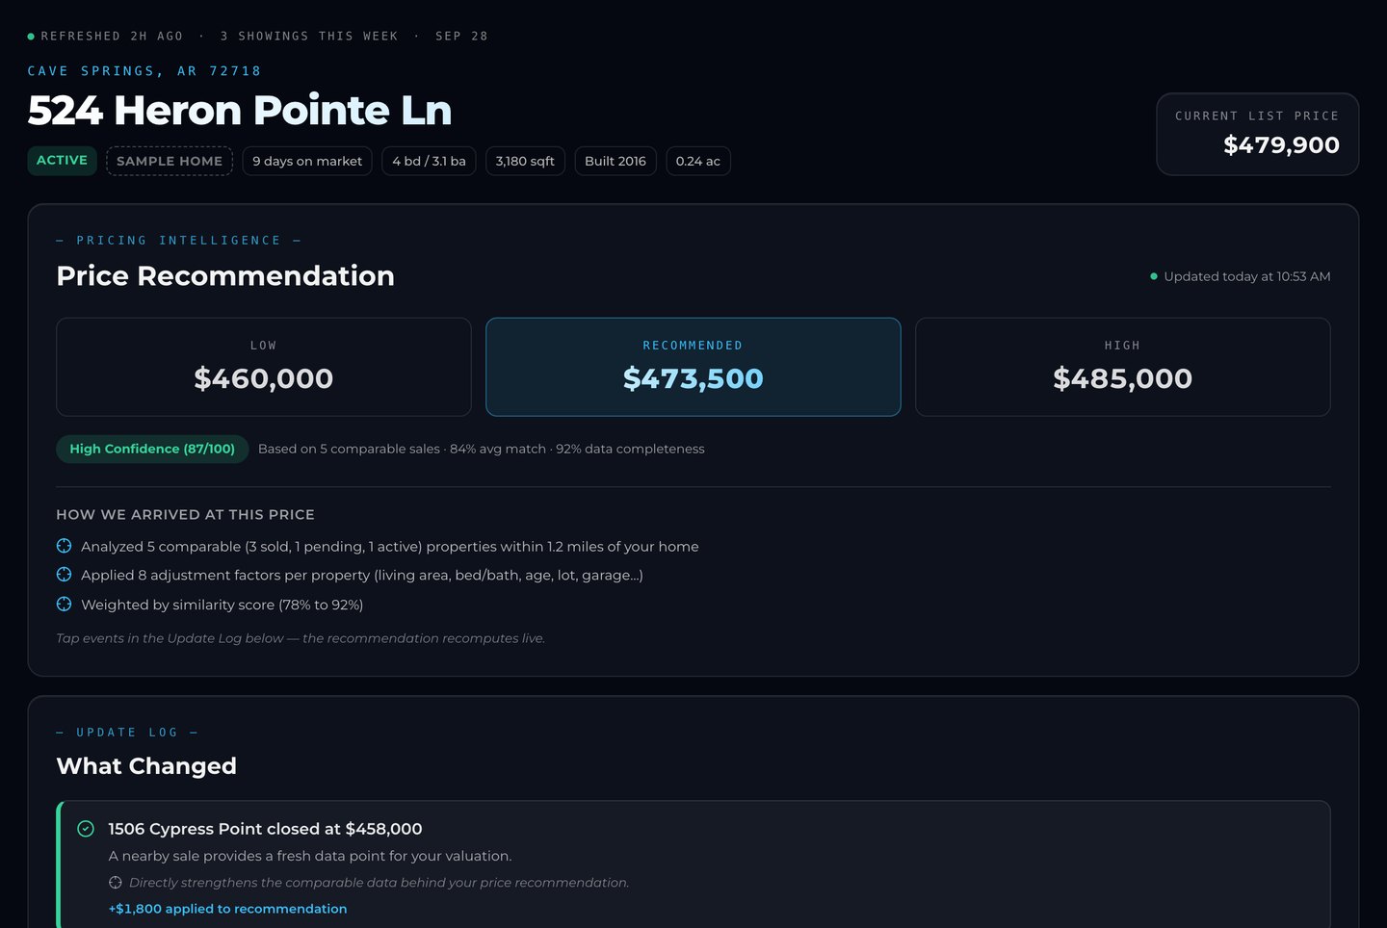This screenshot has width=1387, height=928.
Task: Click the 'What Changed' heading
Action: (x=146, y=766)
